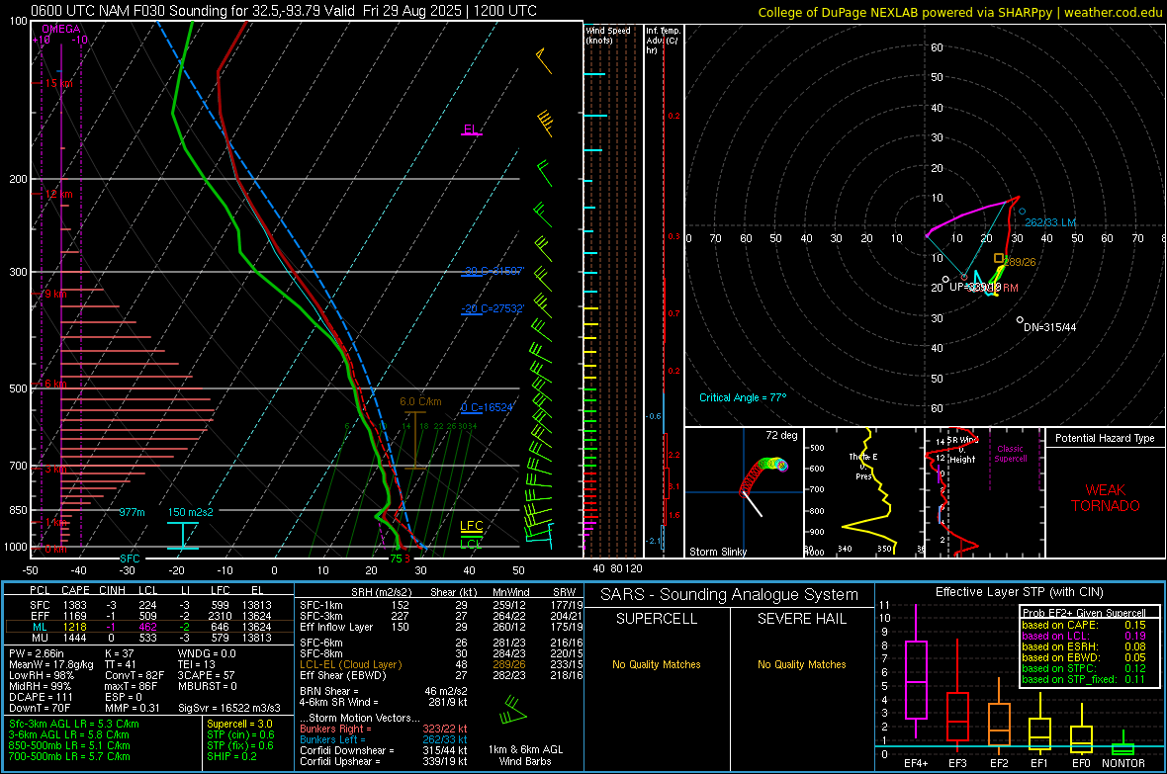Click the '72 deg' slinky tilt value
Screen dimensions: 1167x774
[x=781, y=435]
